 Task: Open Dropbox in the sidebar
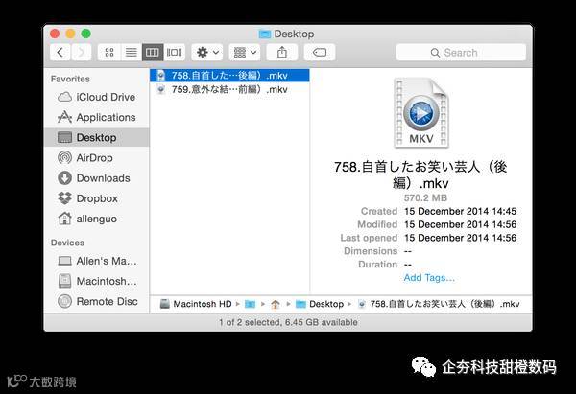coord(97,198)
